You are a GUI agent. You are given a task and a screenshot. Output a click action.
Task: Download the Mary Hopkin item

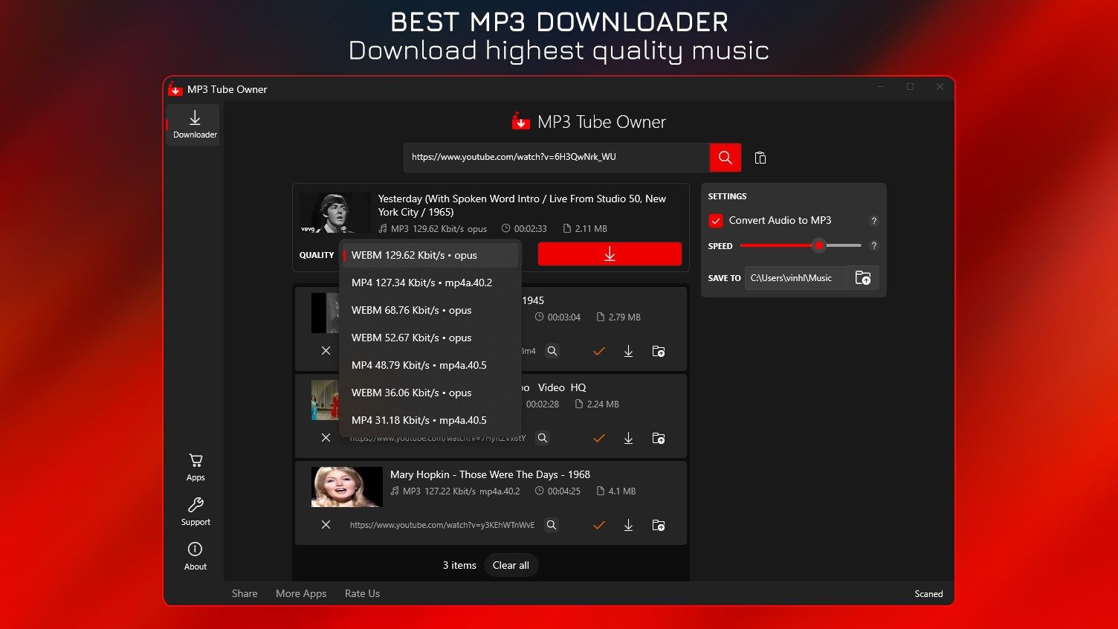coord(628,525)
